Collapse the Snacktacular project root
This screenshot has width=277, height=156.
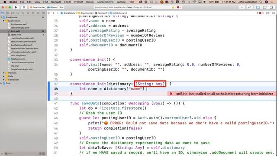pyautogui.click(x=1, y=17)
